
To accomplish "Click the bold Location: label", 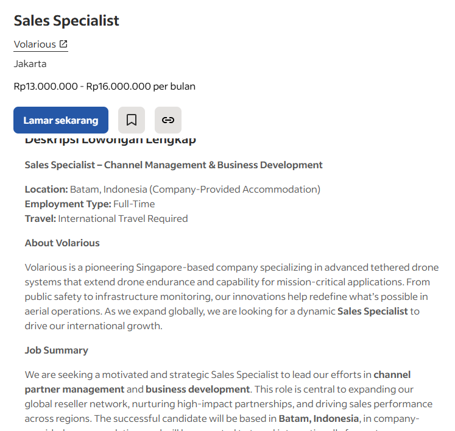I will pos(46,189).
